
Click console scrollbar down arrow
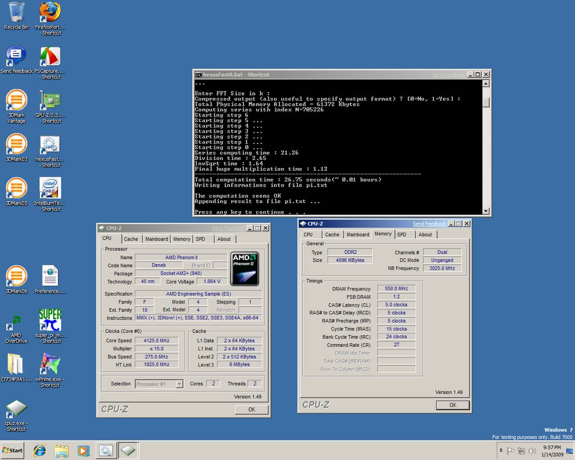pyautogui.click(x=486, y=211)
